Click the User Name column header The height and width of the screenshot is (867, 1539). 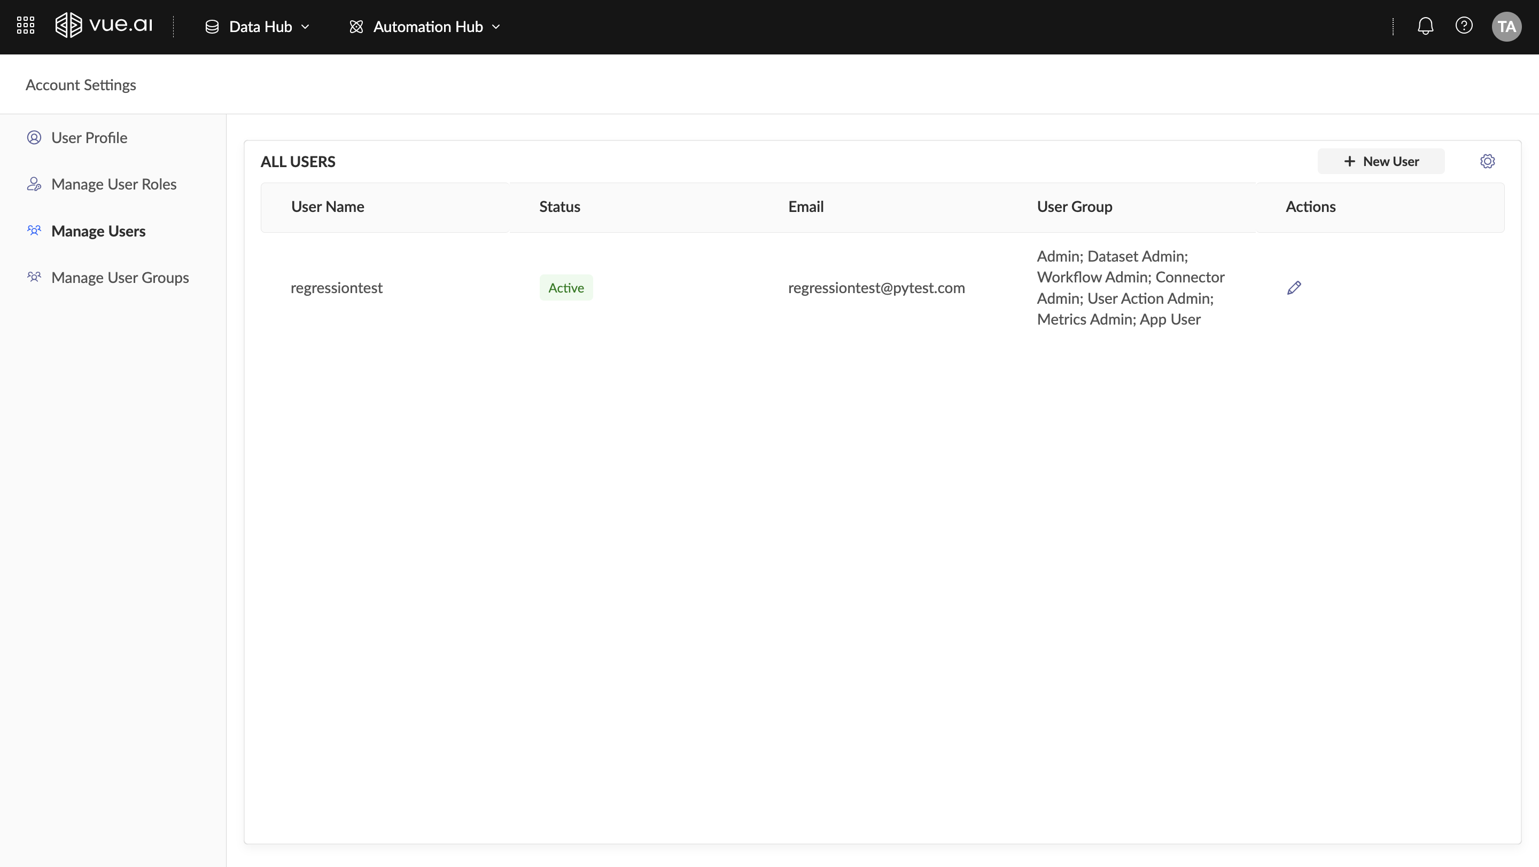(x=328, y=207)
